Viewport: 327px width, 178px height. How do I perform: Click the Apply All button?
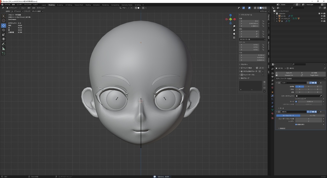(x=289, y=73)
